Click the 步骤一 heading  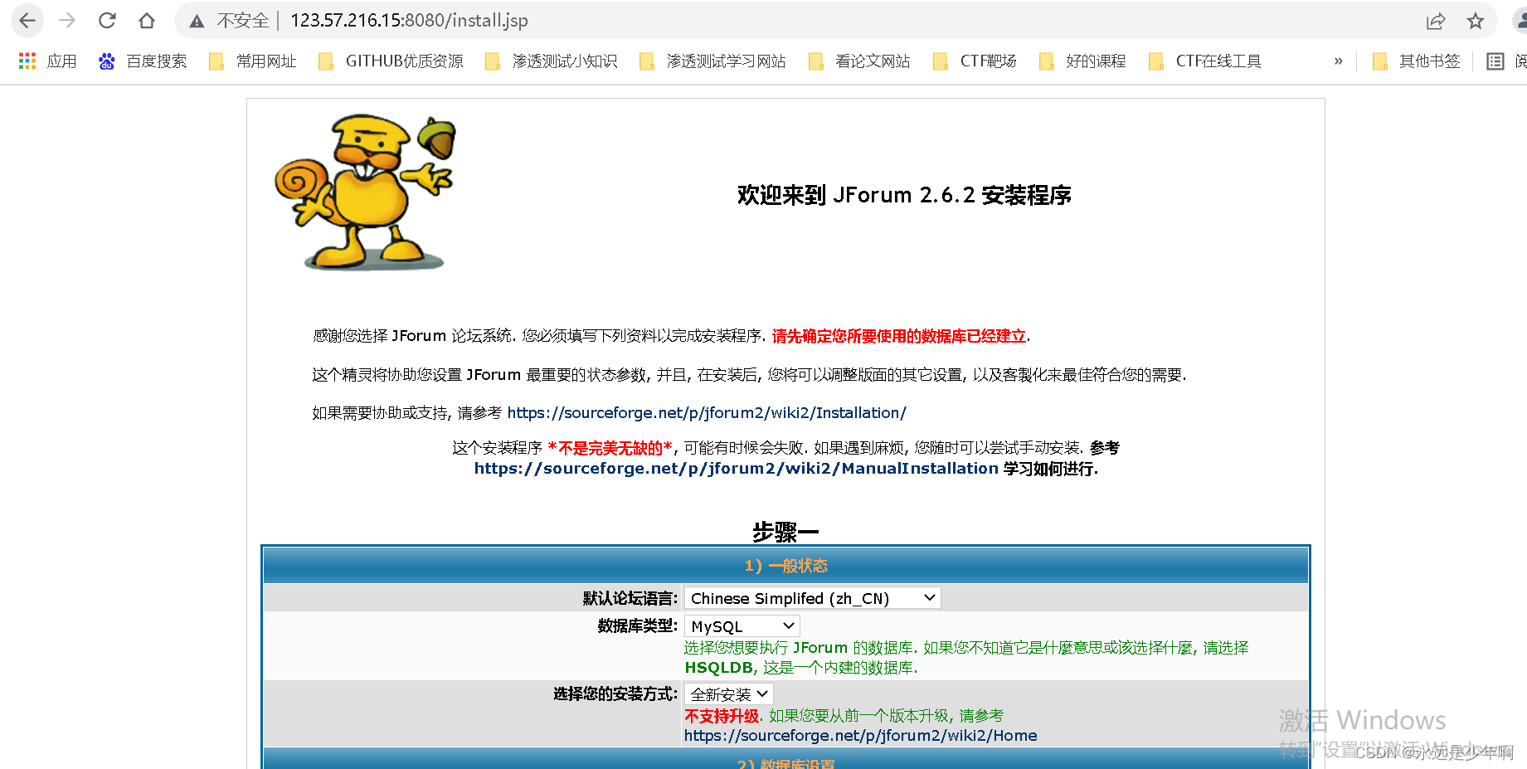[x=785, y=532]
